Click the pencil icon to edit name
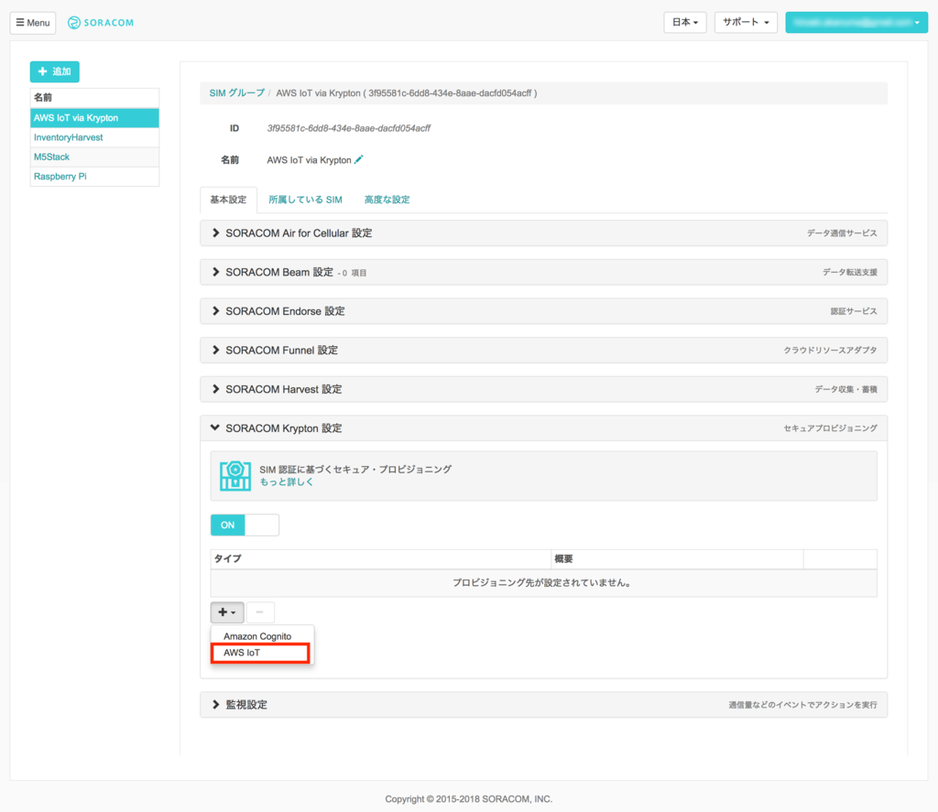 [358, 159]
